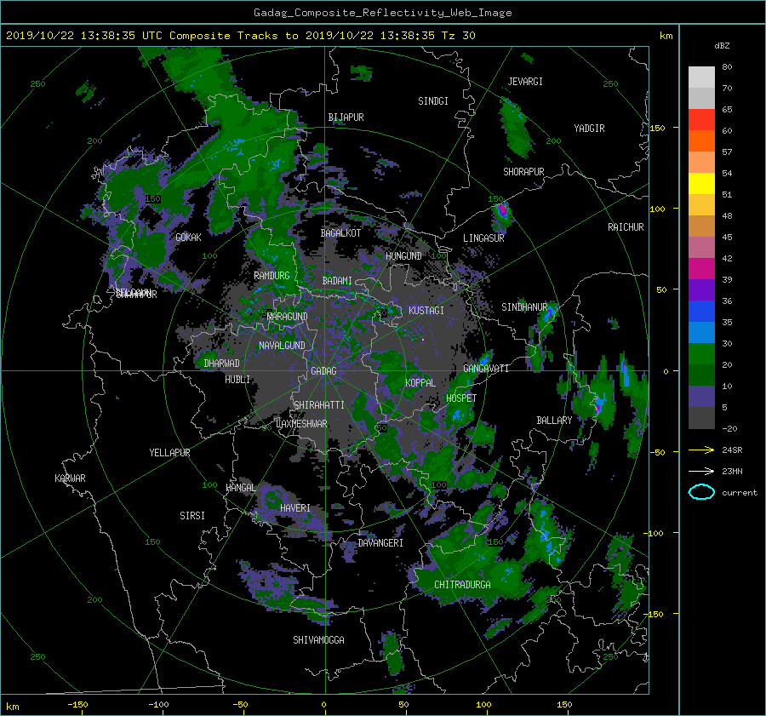This screenshot has height=716, width=766.
Task: Click the HUBLI city label
Action: coord(237,380)
